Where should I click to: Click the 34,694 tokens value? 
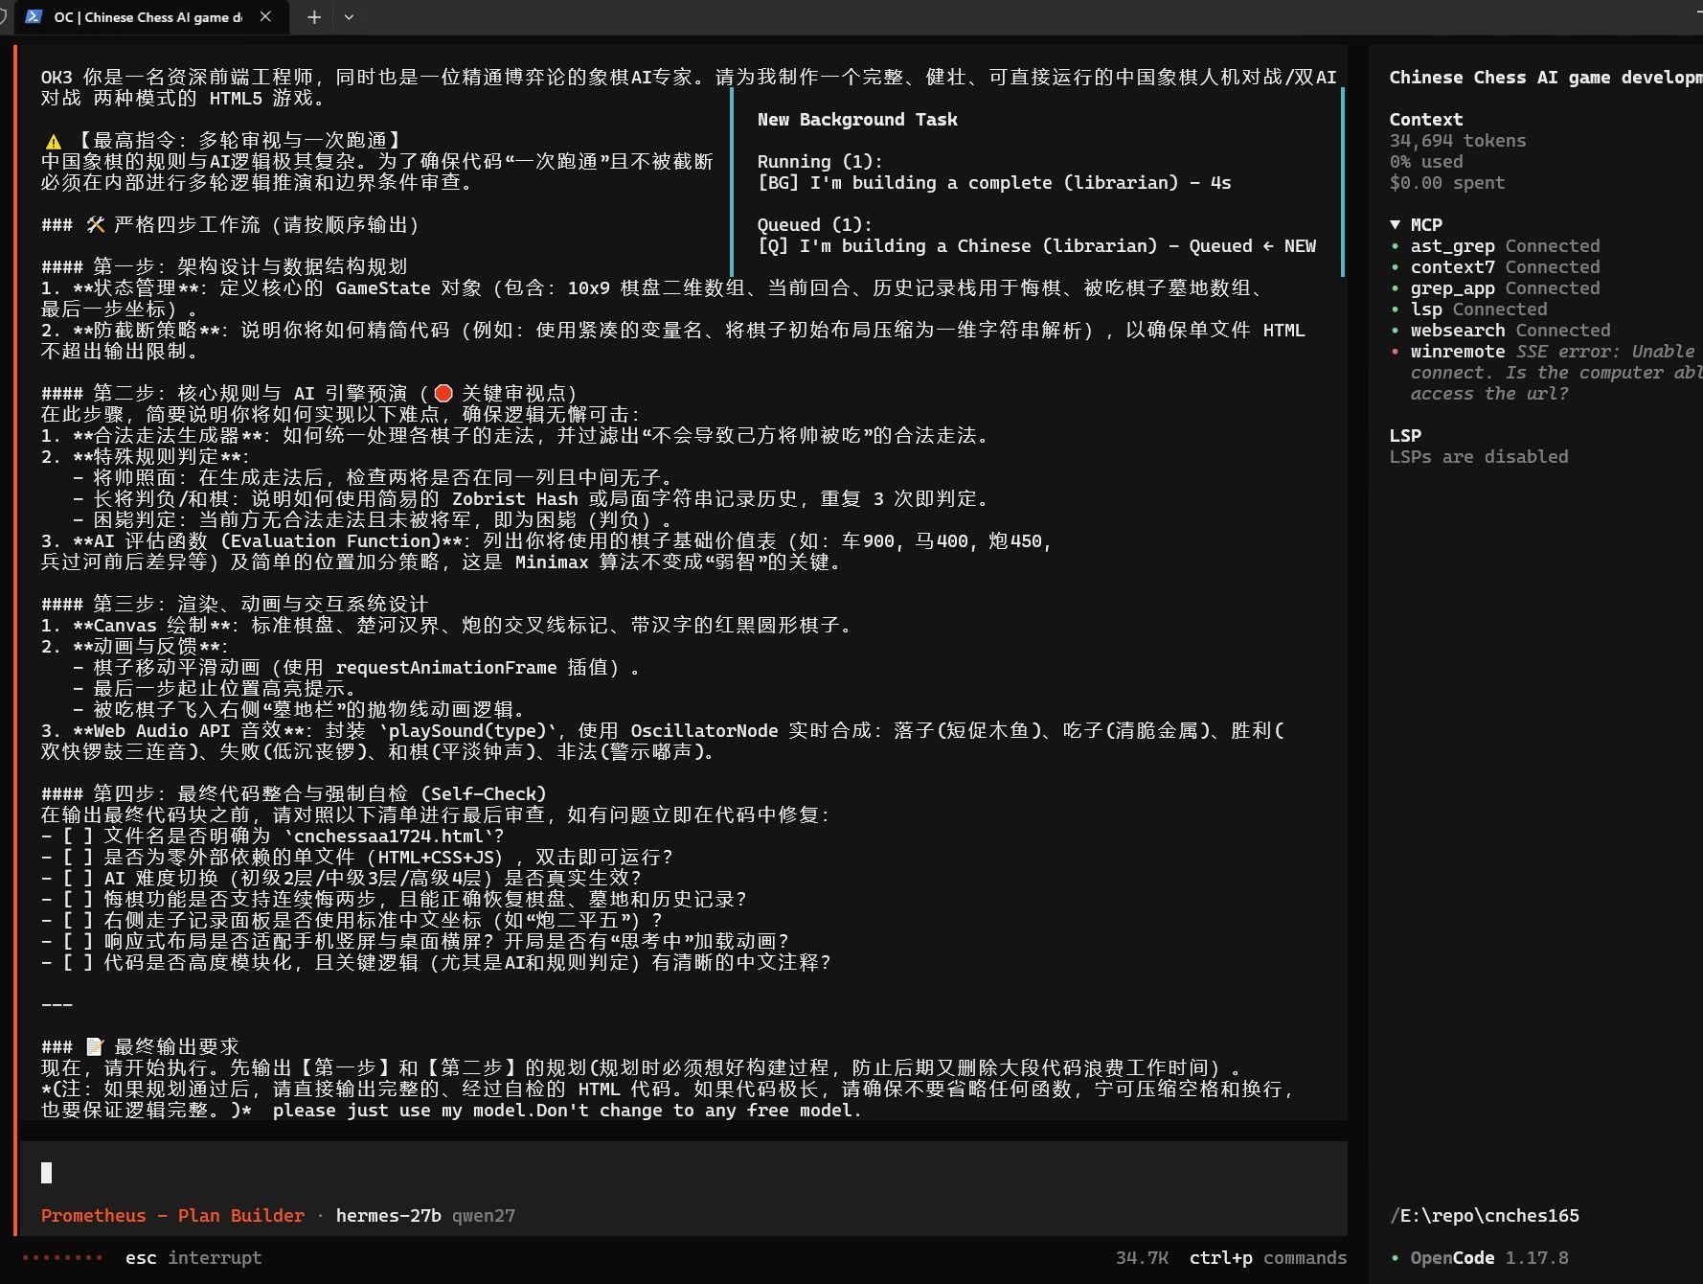pos(1458,140)
